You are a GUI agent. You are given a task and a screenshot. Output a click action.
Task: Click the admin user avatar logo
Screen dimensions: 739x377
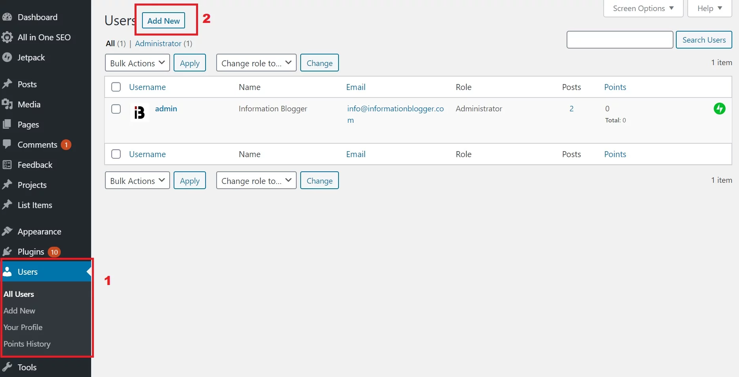[x=139, y=113]
